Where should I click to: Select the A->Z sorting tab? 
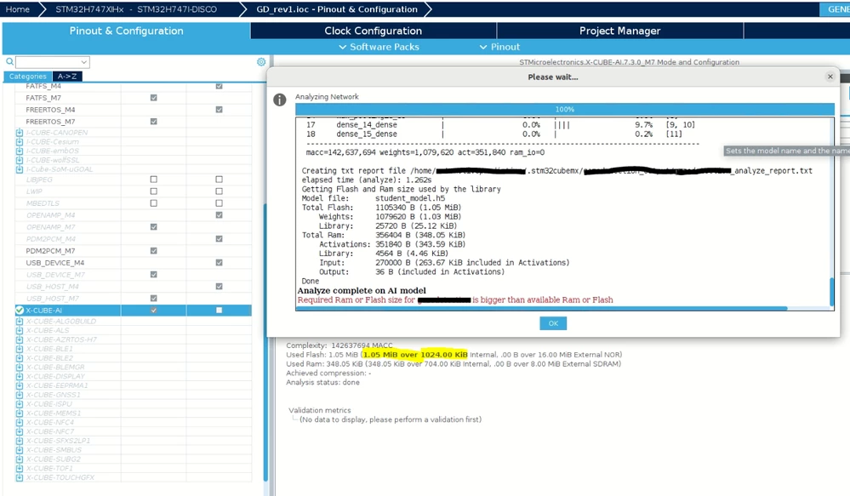tap(67, 77)
